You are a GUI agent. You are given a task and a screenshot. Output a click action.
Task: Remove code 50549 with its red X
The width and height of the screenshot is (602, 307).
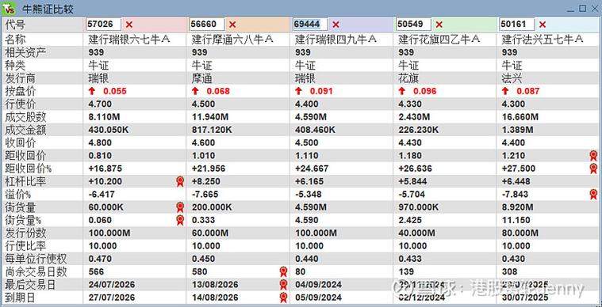pyautogui.click(x=439, y=25)
